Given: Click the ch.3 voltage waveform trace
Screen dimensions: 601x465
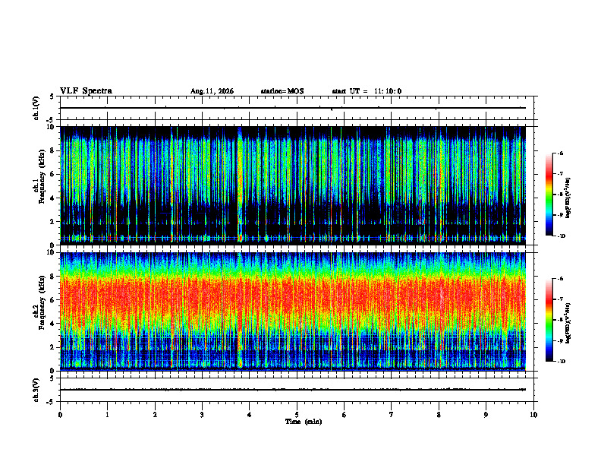Looking at the screenshot, I should point(293,390).
